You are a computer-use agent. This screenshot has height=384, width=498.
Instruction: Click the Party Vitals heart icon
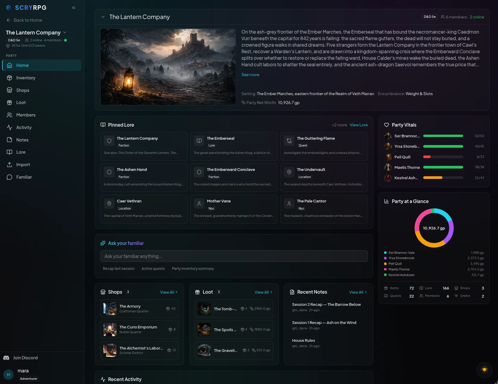pos(387,125)
